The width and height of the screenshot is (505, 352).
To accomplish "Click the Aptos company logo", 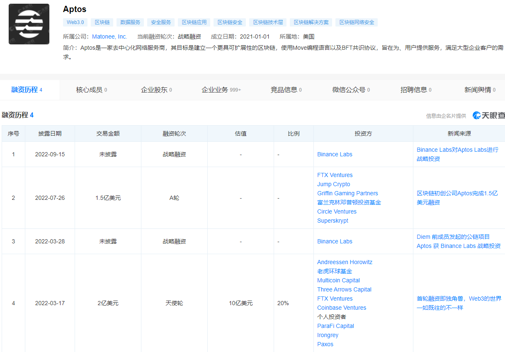I will click(29, 24).
